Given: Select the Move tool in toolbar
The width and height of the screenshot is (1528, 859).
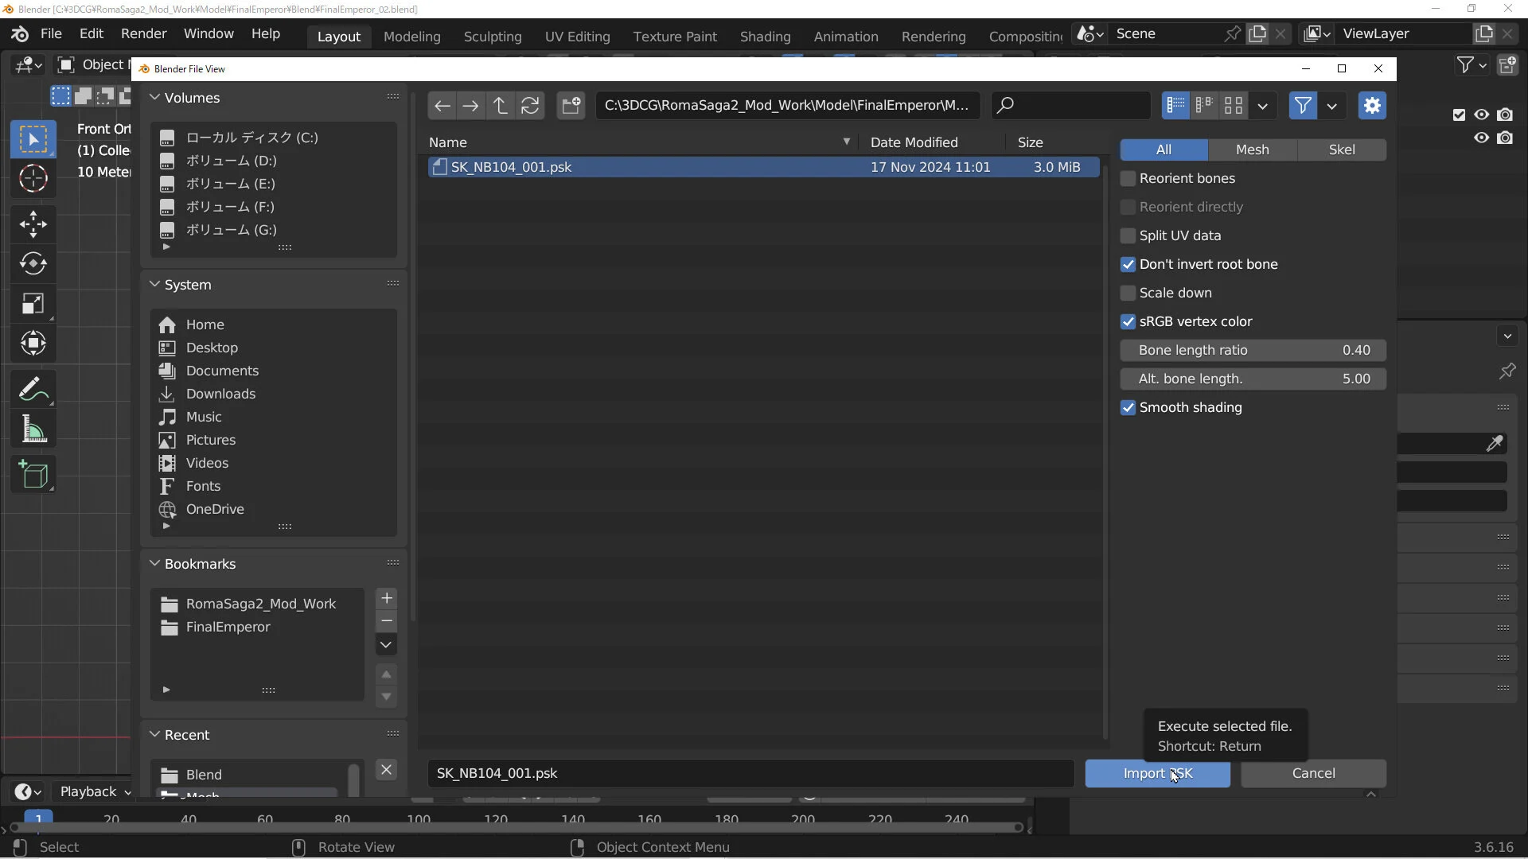Looking at the screenshot, I should (x=33, y=223).
